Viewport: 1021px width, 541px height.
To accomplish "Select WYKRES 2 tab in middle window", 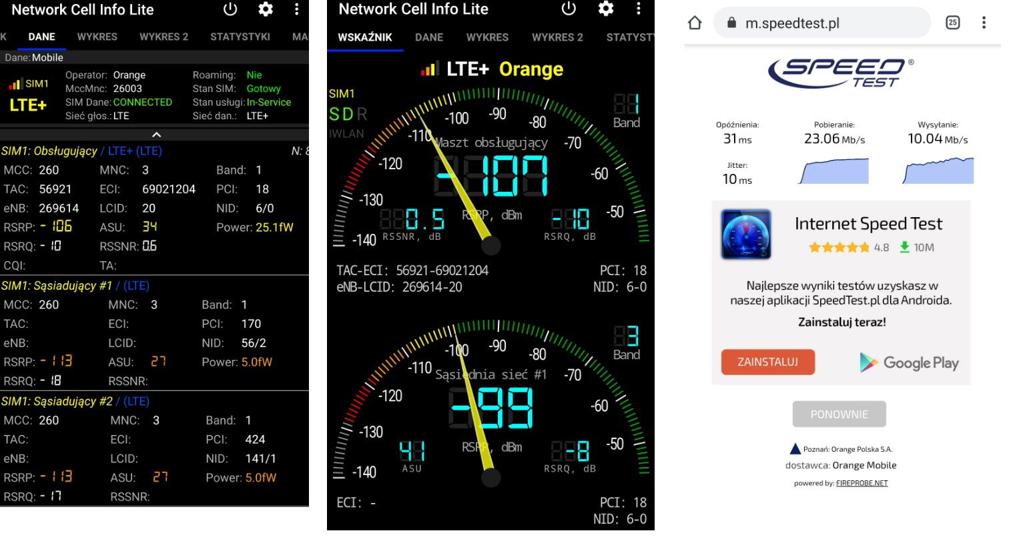I will pyautogui.click(x=557, y=37).
